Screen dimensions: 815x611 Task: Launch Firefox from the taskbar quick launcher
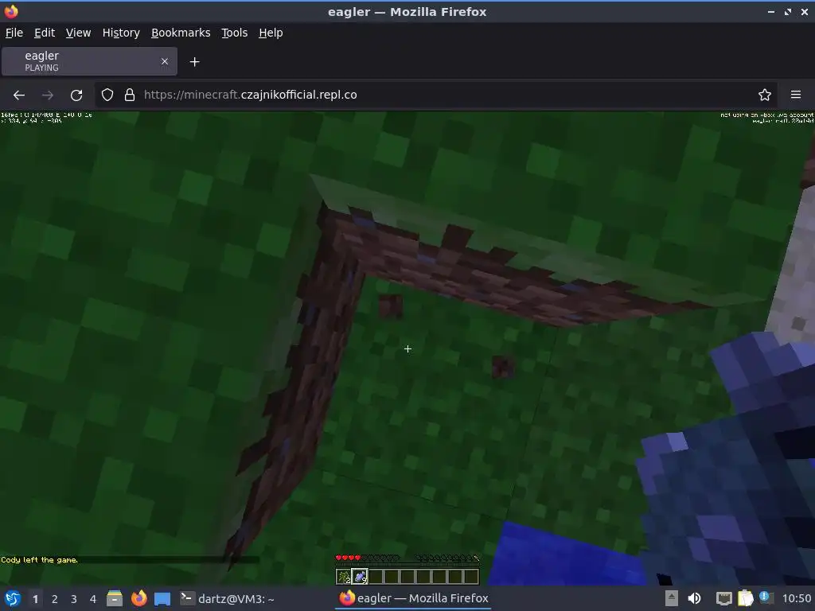(138, 598)
